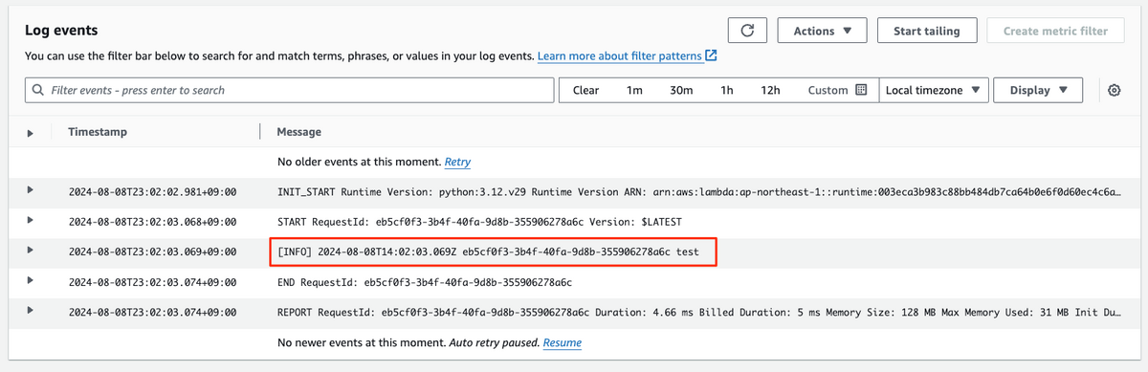
Task: Click the Retry link for older events
Action: click(457, 162)
